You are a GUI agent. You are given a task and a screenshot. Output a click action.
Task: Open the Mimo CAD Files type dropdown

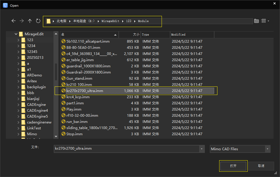click(267, 149)
